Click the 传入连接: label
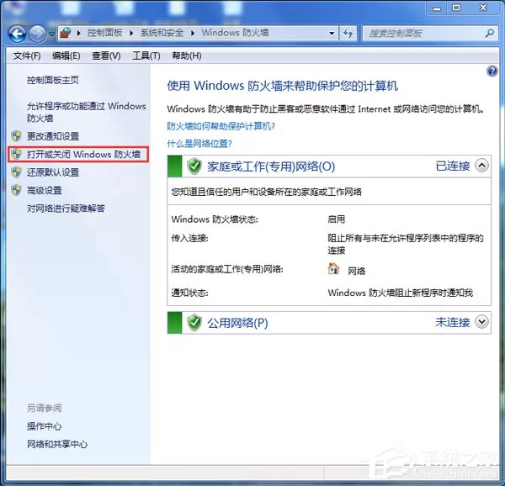The image size is (505, 486). click(x=189, y=238)
